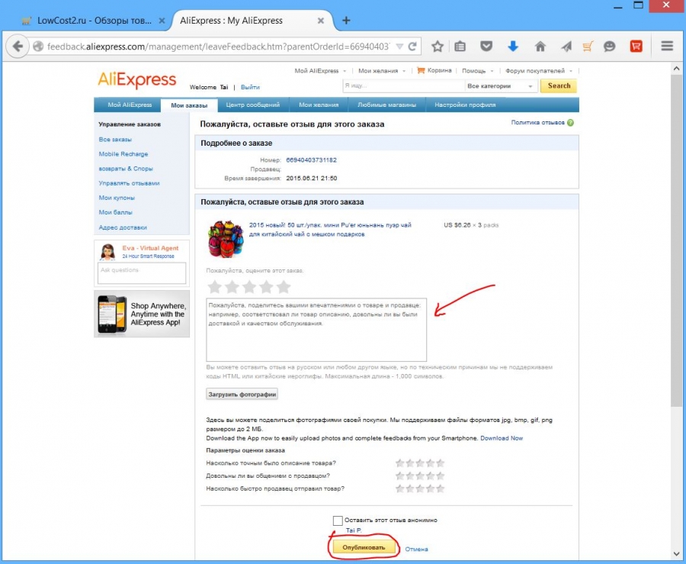Click the Политика отзывов help icon

(x=570, y=123)
